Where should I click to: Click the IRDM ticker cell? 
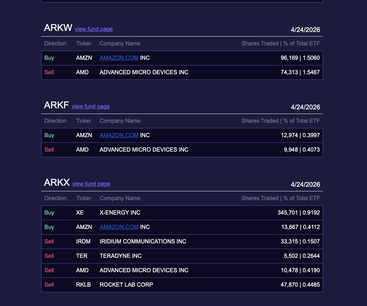(83, 242)
